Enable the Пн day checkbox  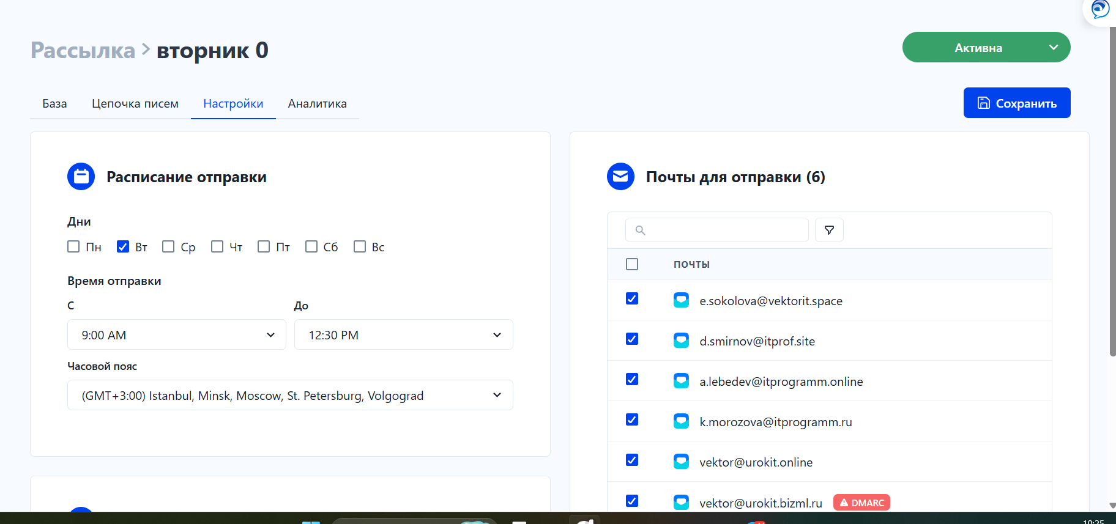pos(73,246)
